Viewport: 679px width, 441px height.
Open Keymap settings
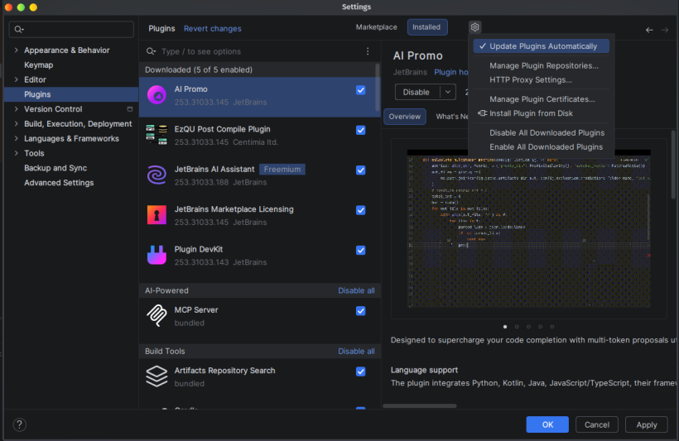[39, 65]
